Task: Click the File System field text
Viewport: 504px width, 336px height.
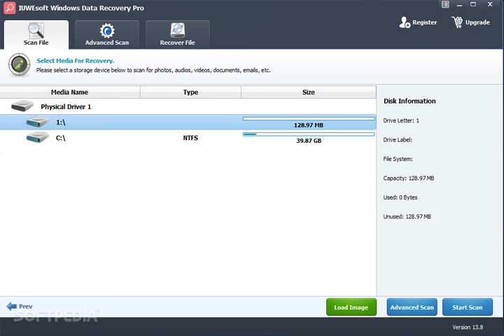Action: (398, 159)
